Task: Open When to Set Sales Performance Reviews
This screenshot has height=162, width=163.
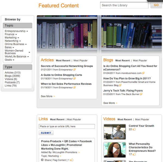Action: (66, 84)
